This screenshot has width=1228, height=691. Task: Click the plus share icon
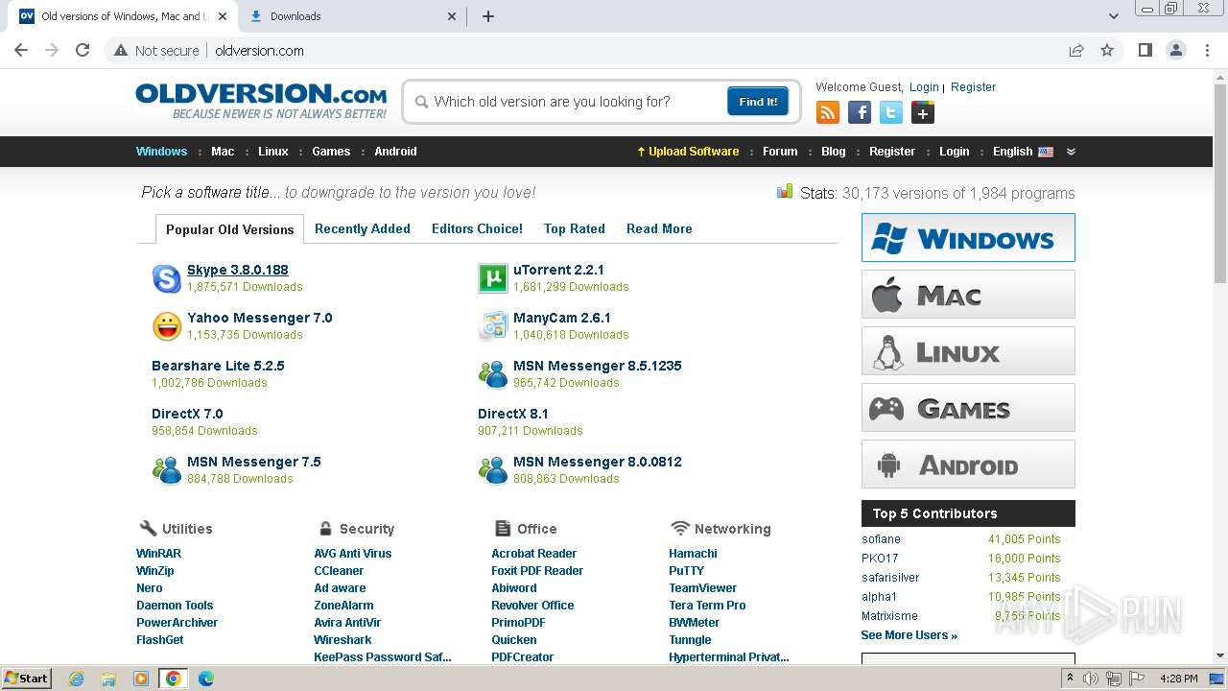coord(923,113)
